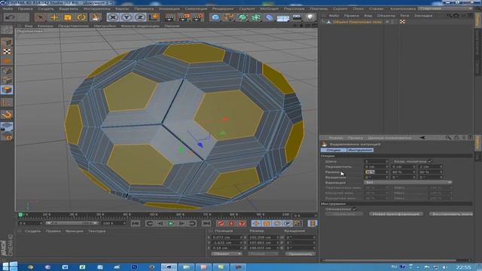Click the 50 mark on the timeline ruler
This screenshot has width=482, height=271.
coord(153,215)
